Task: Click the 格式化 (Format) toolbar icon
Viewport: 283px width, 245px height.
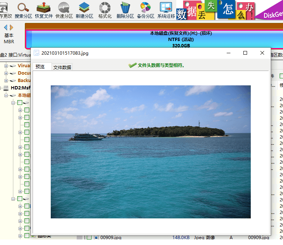Action: point(105,10)
